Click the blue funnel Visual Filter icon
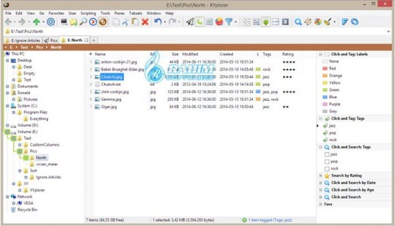Viewport: 395px width, 226px height. pos(229,22)
